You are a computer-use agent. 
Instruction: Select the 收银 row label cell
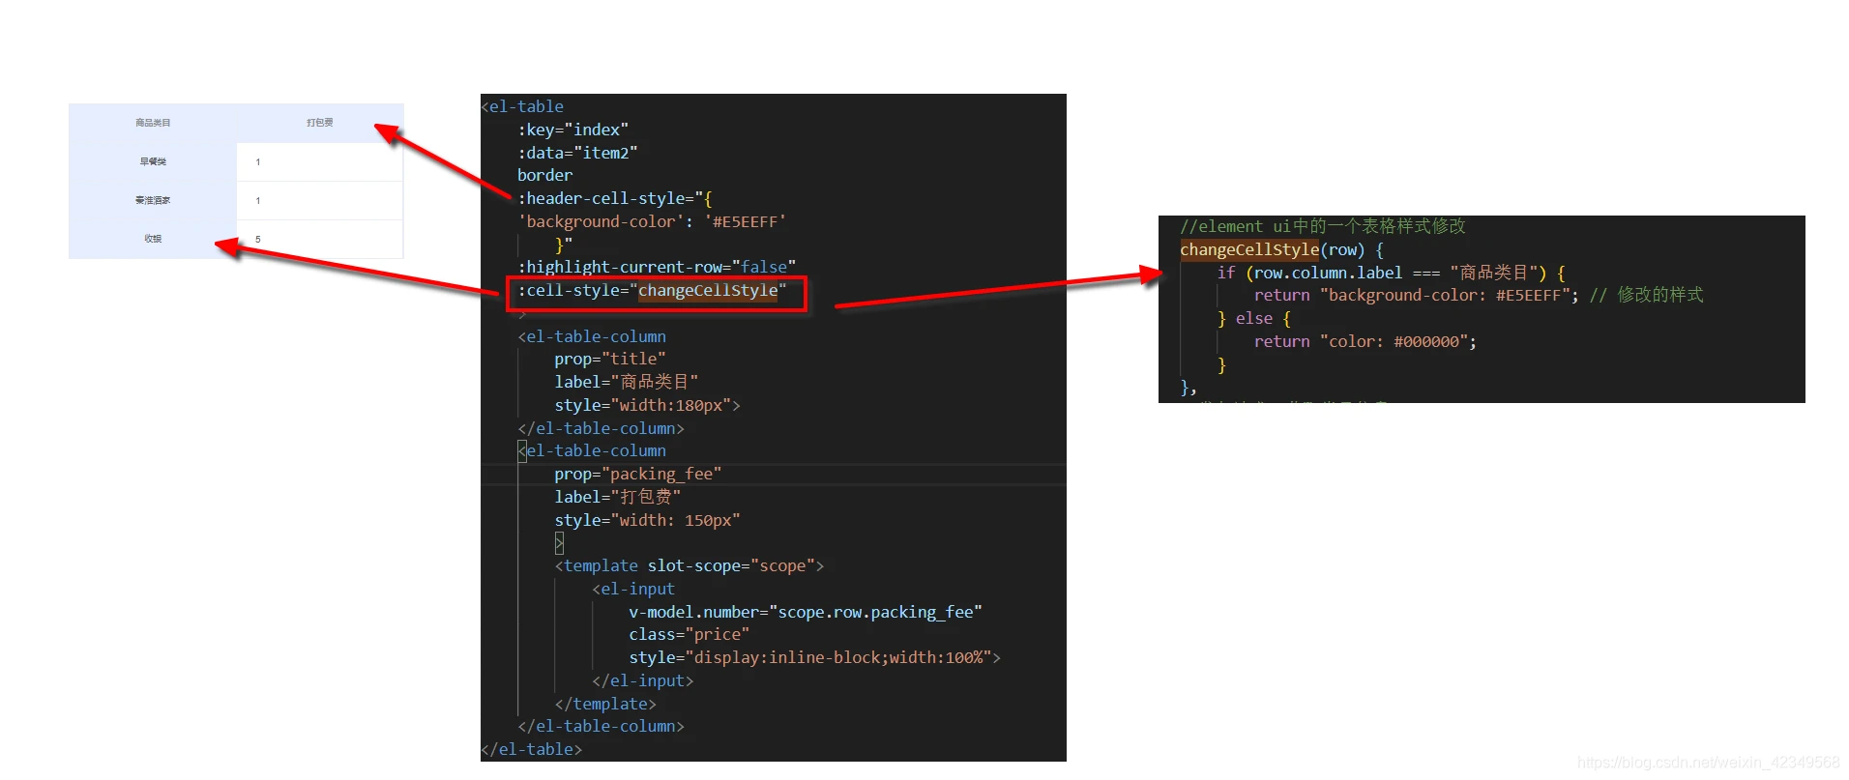tap(153, 239)
